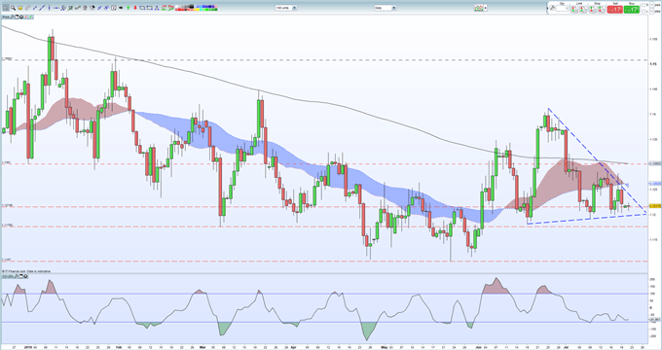662x350 pixels.
Task: Click the Price panel label
Action: [x=6, y=17]
